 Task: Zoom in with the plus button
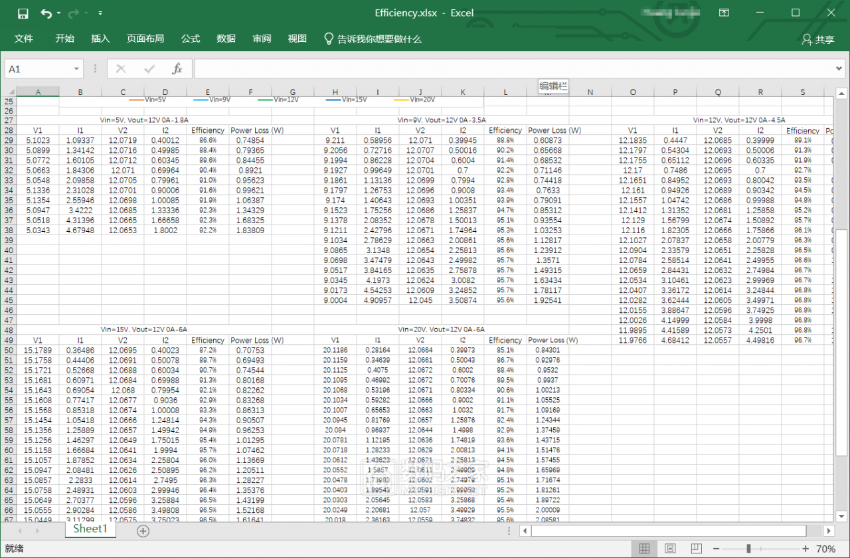[806, 549]
